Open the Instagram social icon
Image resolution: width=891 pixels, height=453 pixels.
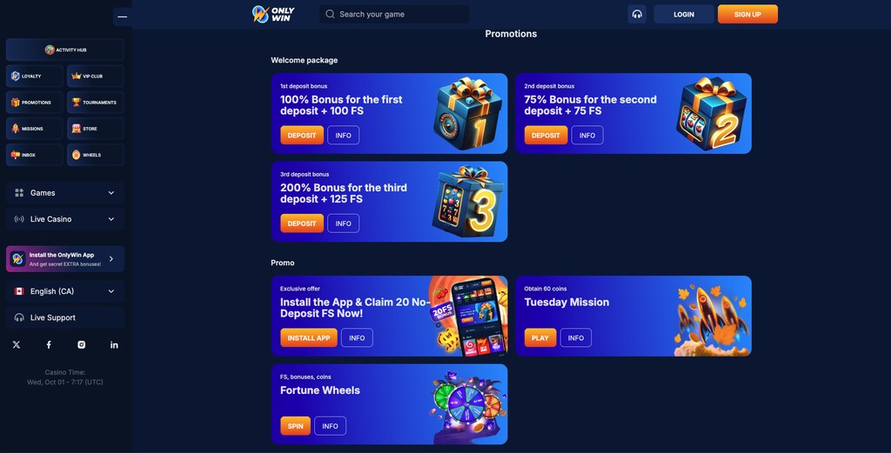pos(81,344)
